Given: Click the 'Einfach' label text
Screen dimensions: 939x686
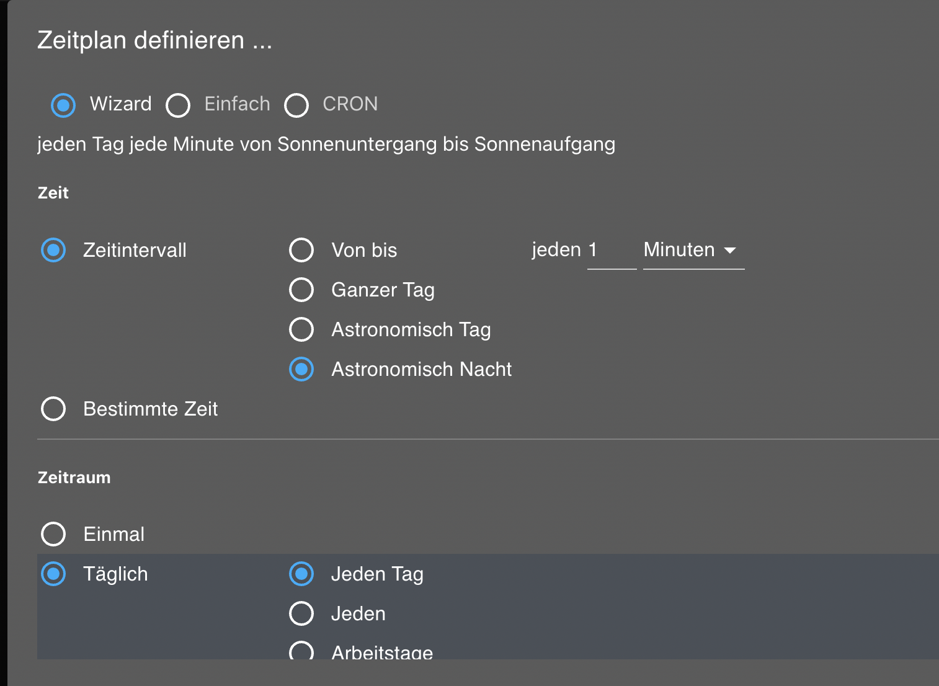Looking at the screenshot, I should (238, 104).
